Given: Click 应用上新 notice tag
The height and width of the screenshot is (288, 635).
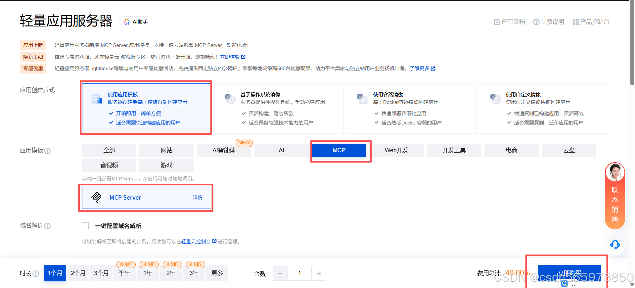Looking at the screenshot, I should (x=33, y=45).
